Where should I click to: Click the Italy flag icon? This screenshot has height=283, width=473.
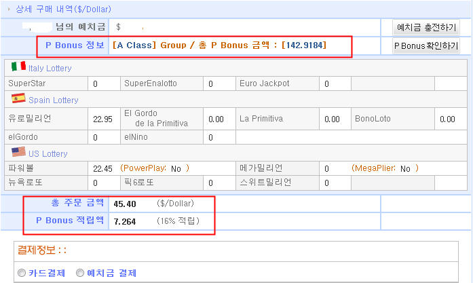[x=18, y=67]
